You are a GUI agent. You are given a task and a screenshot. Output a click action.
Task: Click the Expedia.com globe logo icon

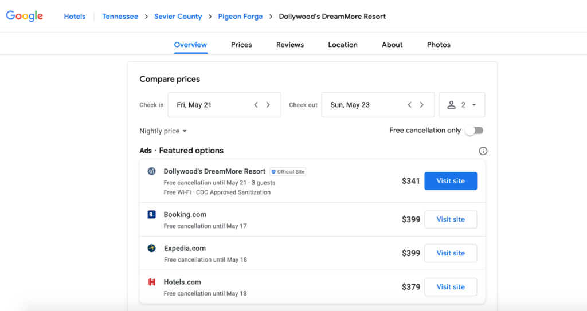pyautogui.click(x=151, y=248)
